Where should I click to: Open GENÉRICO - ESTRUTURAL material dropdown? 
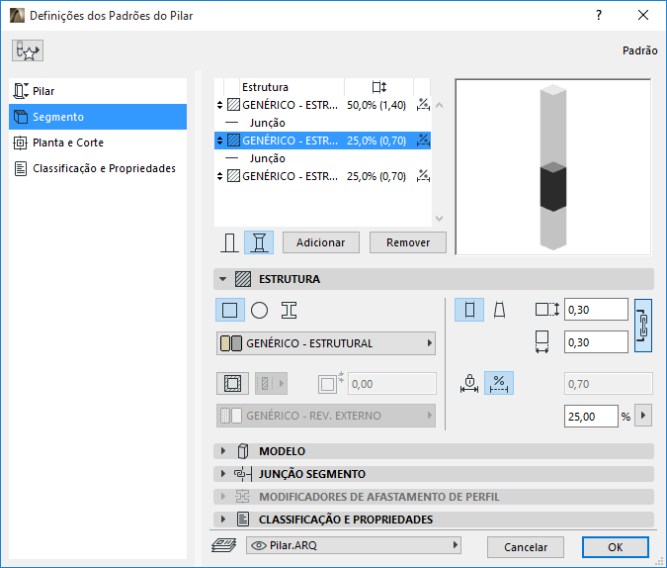point(326,343)
